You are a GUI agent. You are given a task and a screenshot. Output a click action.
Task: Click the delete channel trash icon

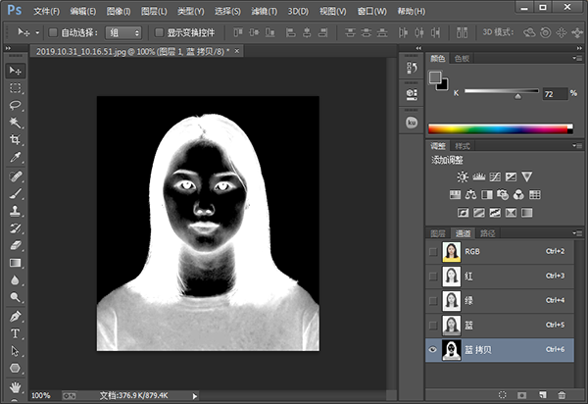pyautogui.click(x=562, y=394)
